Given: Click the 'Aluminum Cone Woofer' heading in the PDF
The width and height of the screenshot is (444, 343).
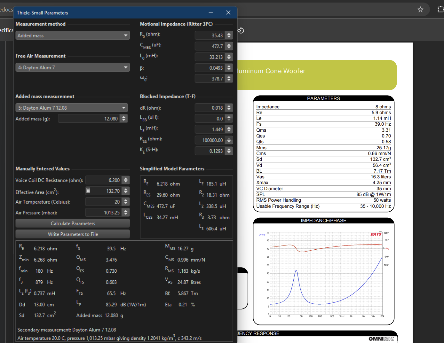Looking at the screenshot, I should point(271,71).
